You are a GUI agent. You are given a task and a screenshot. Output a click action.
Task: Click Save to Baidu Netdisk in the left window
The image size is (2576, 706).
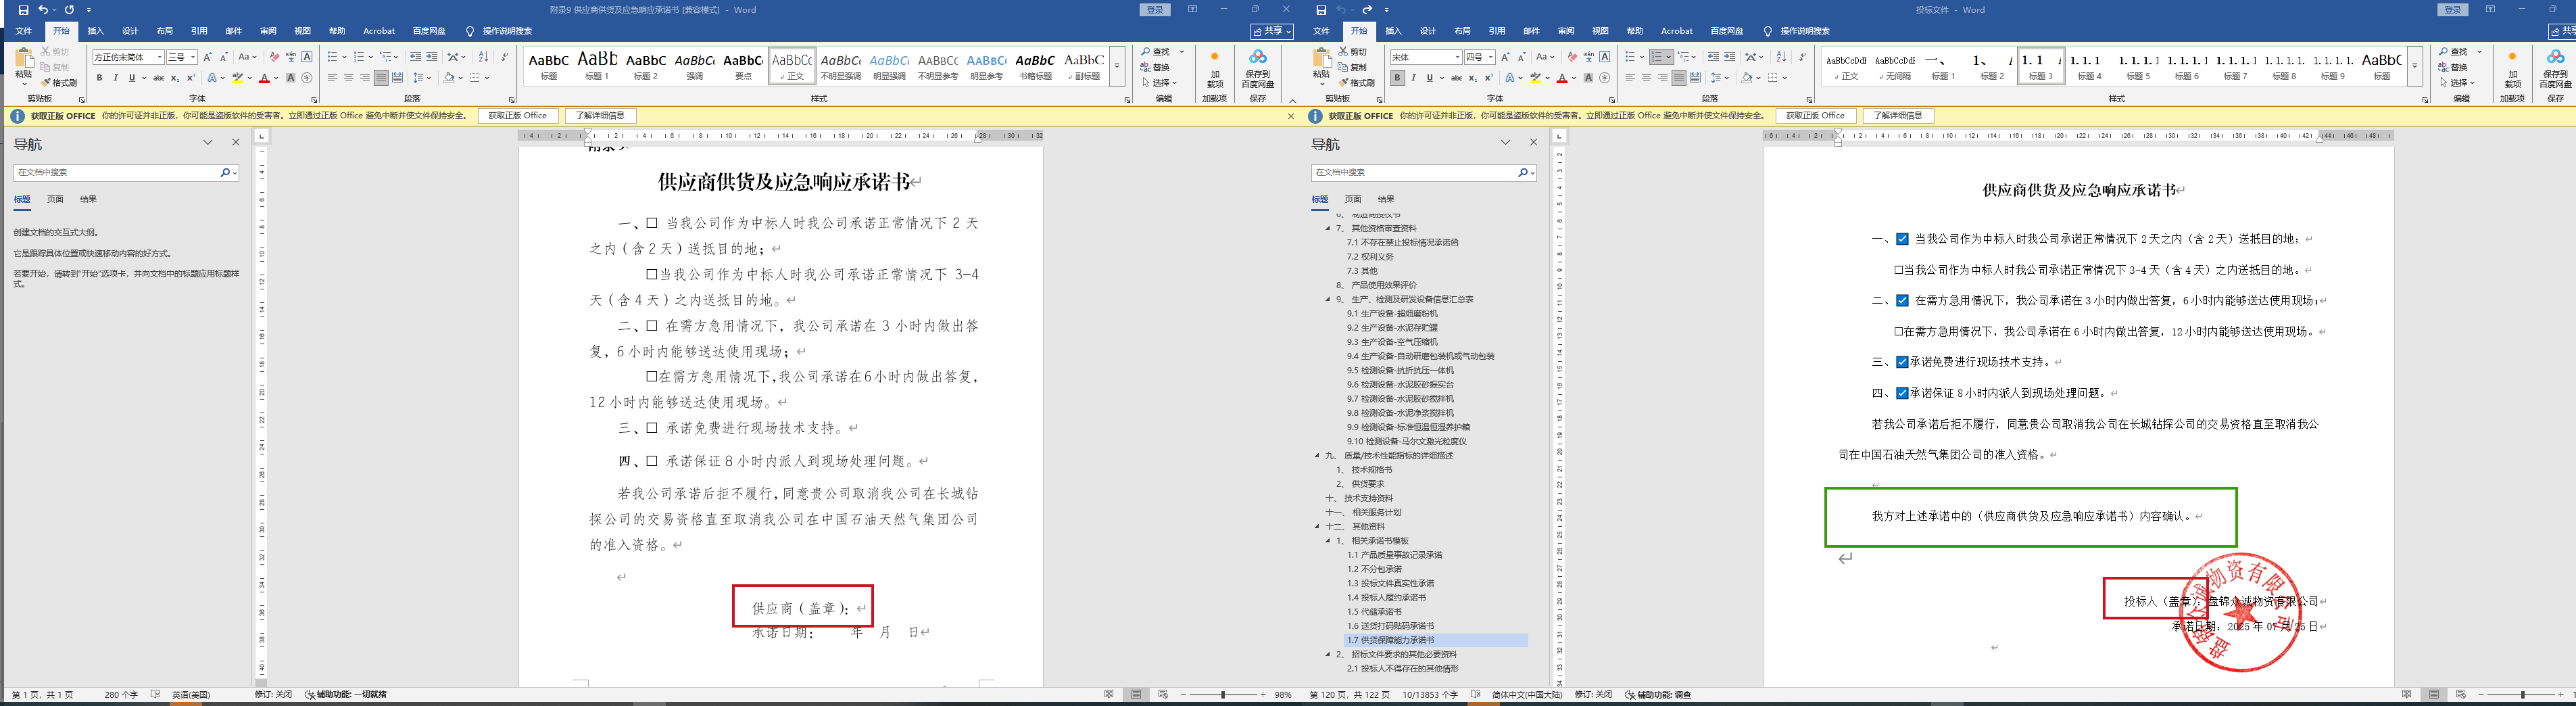click(1257, 67)
